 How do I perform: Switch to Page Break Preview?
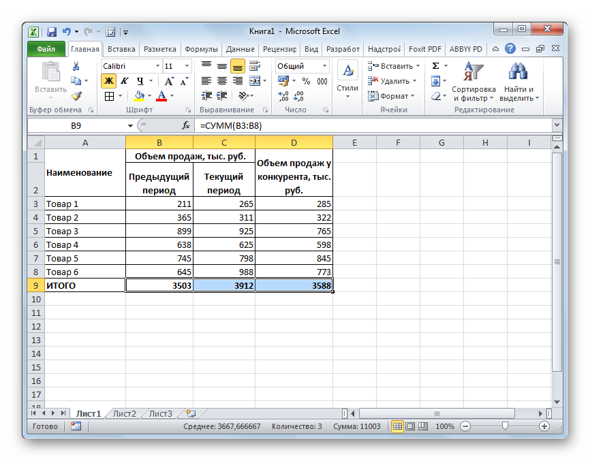pos(423,426)
